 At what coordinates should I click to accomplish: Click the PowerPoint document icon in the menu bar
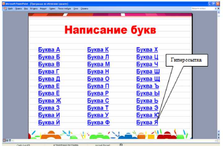[x=5, y=9]
